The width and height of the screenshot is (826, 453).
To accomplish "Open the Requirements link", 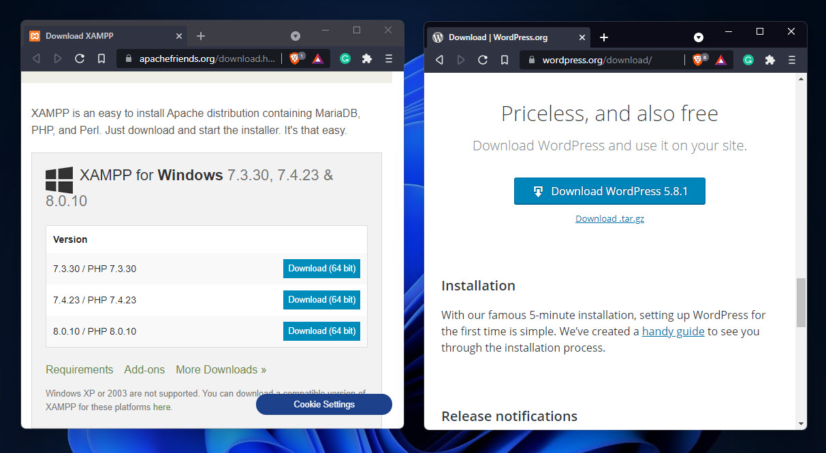I will (79, 369).
